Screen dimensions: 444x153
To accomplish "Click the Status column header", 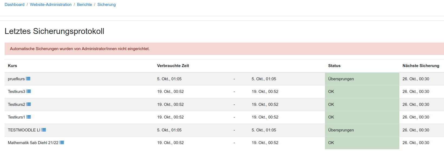I will coord(334,66).
